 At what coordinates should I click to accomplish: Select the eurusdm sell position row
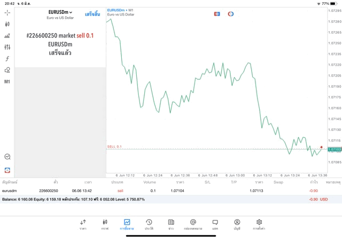(160, 190)
